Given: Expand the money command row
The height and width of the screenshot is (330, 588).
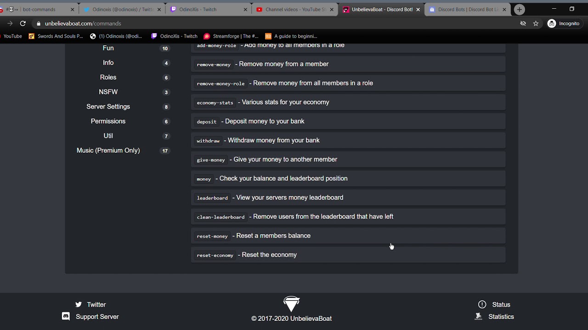Looking at the screenshot, I should coord(348,179).
